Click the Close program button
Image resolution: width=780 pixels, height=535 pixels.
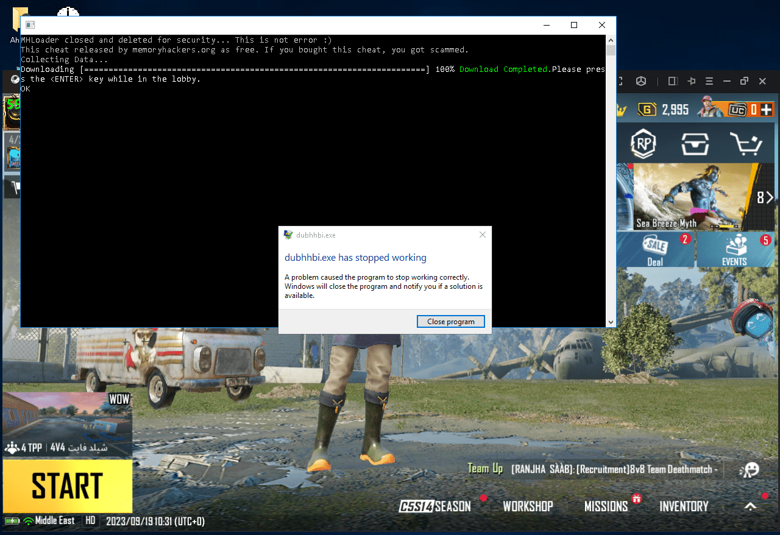tap(451, 322)
